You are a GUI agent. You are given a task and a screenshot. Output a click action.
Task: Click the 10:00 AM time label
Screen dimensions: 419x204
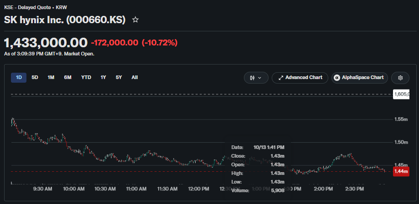74,189
